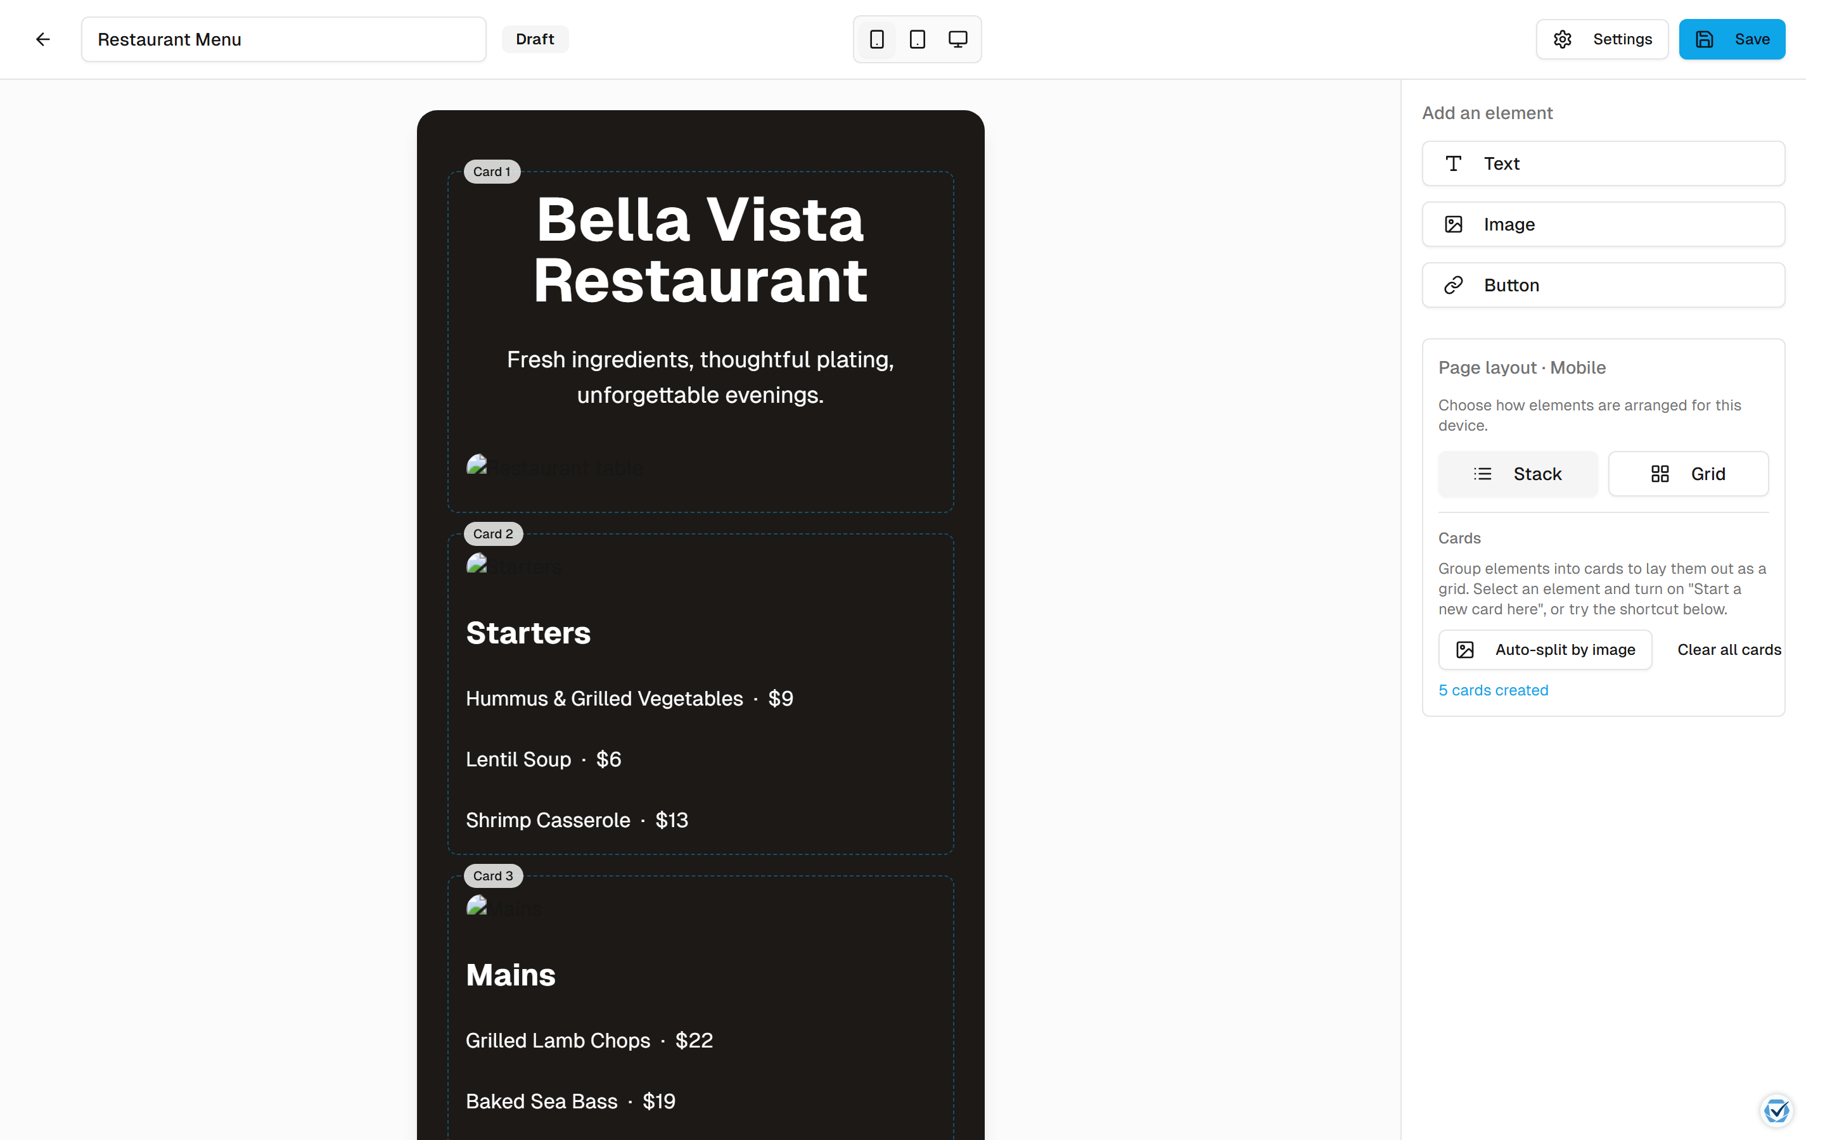Screen dimensions: 1825x1140
Task: Click the link icon of Button element
Action: 1453,285
